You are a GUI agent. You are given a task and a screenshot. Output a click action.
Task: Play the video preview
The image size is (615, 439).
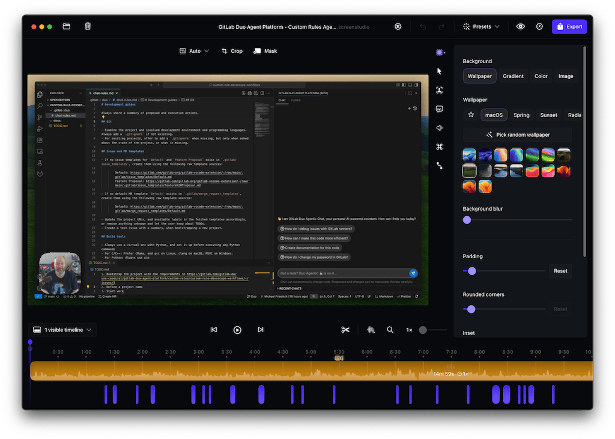(x=237, y=330)
